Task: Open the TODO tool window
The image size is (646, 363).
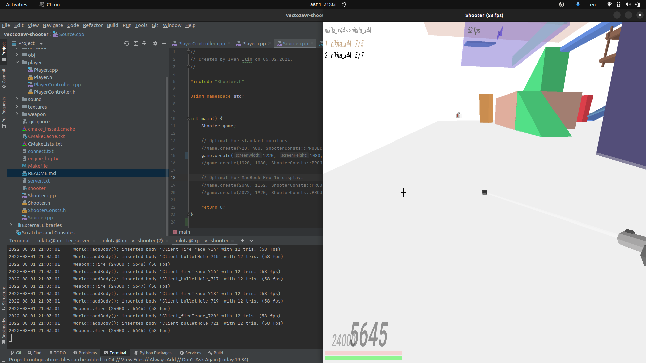Action: pyautogui.click(x=57, y=353)
